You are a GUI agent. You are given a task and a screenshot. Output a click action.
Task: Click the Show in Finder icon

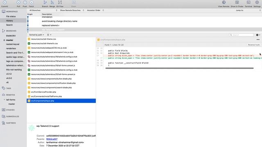[237, 2]
